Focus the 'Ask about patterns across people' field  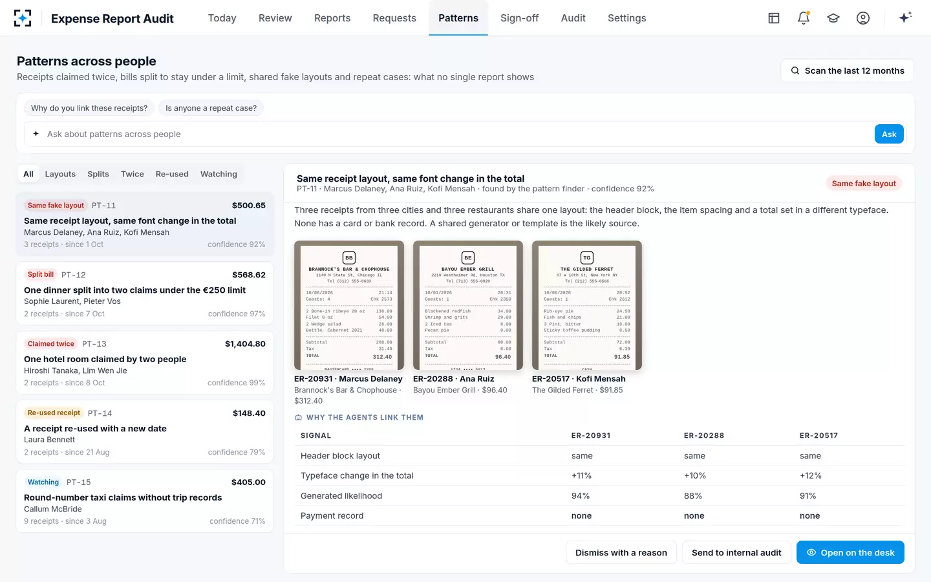[459, 134]
